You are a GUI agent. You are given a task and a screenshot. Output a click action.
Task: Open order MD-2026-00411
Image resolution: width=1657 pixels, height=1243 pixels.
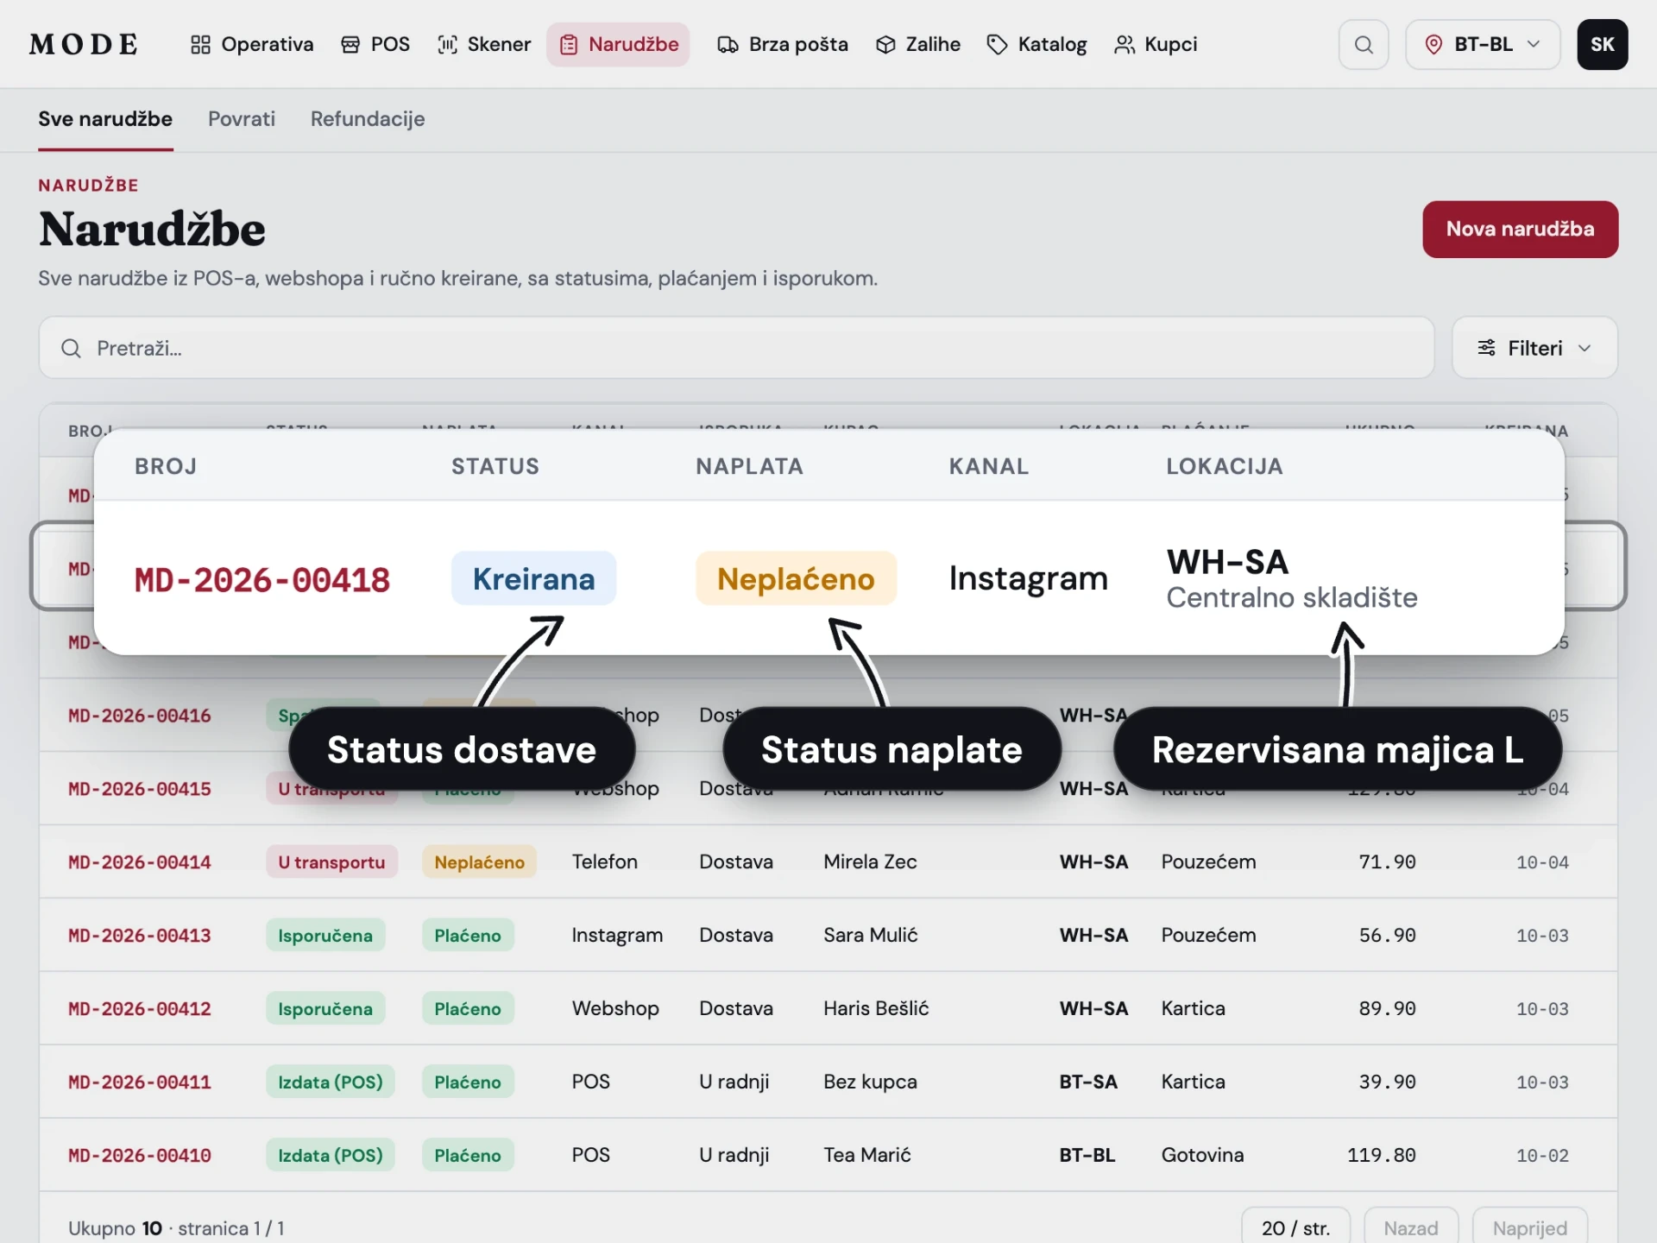tap(140, 1082)
